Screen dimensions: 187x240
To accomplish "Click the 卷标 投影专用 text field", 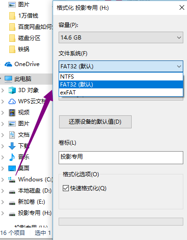I will click(x=121, y=158).
